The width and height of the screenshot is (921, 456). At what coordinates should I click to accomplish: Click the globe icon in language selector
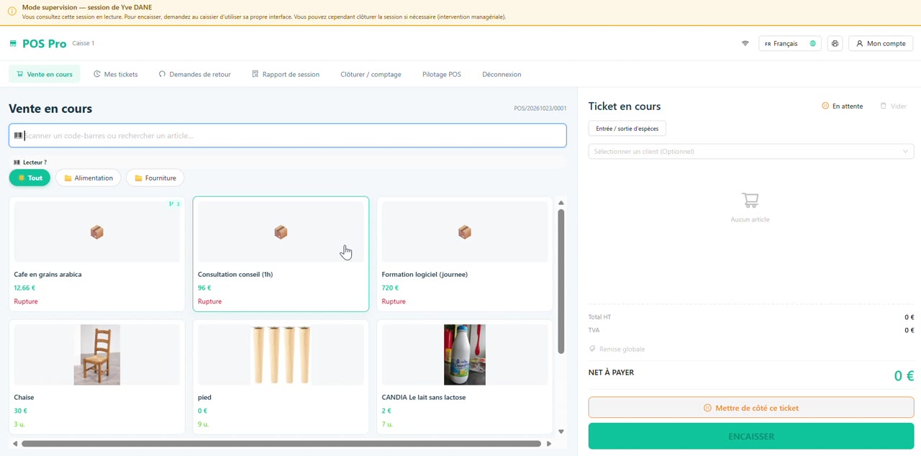[x=813, y=44]
